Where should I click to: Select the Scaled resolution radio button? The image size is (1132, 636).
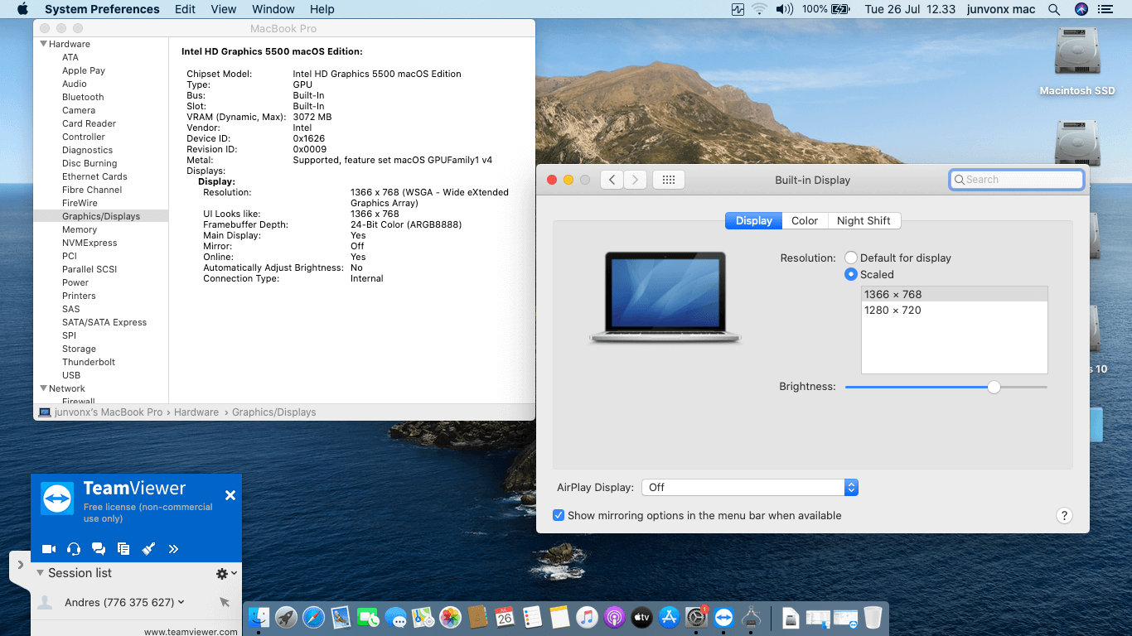pos(851,274)
